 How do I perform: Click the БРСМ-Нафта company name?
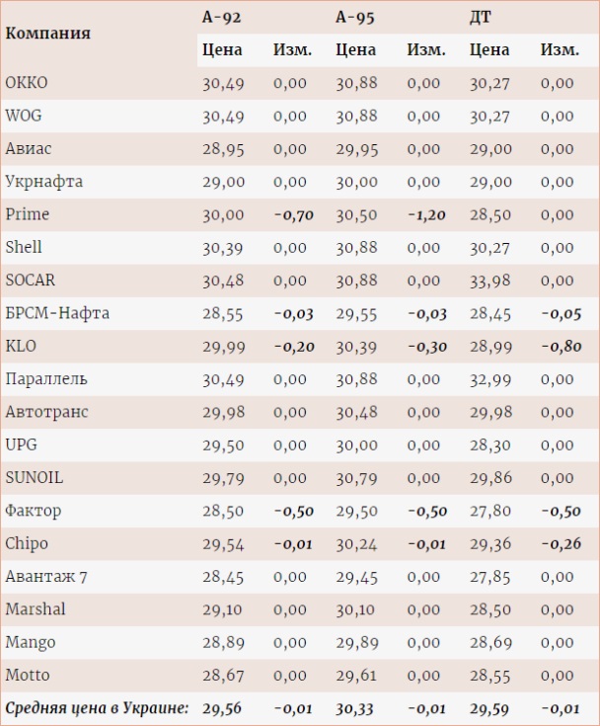[x=57, y=313]
